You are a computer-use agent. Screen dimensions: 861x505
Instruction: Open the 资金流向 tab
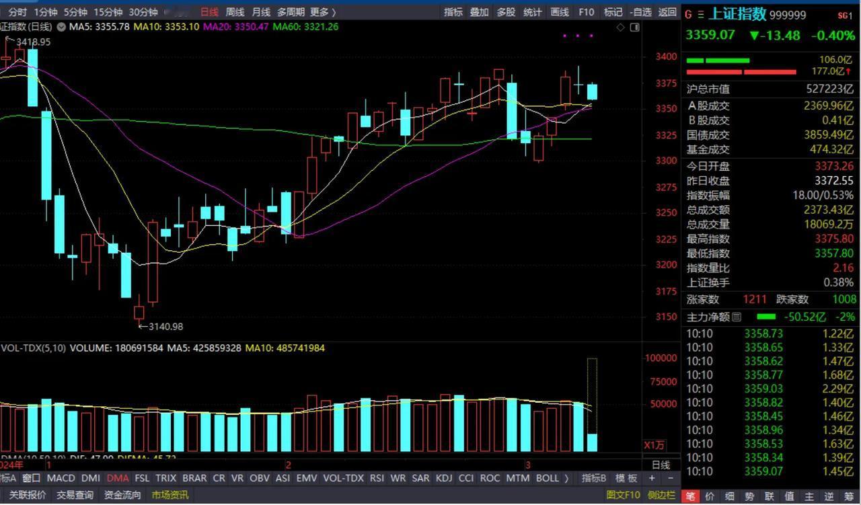pos(122,496)
